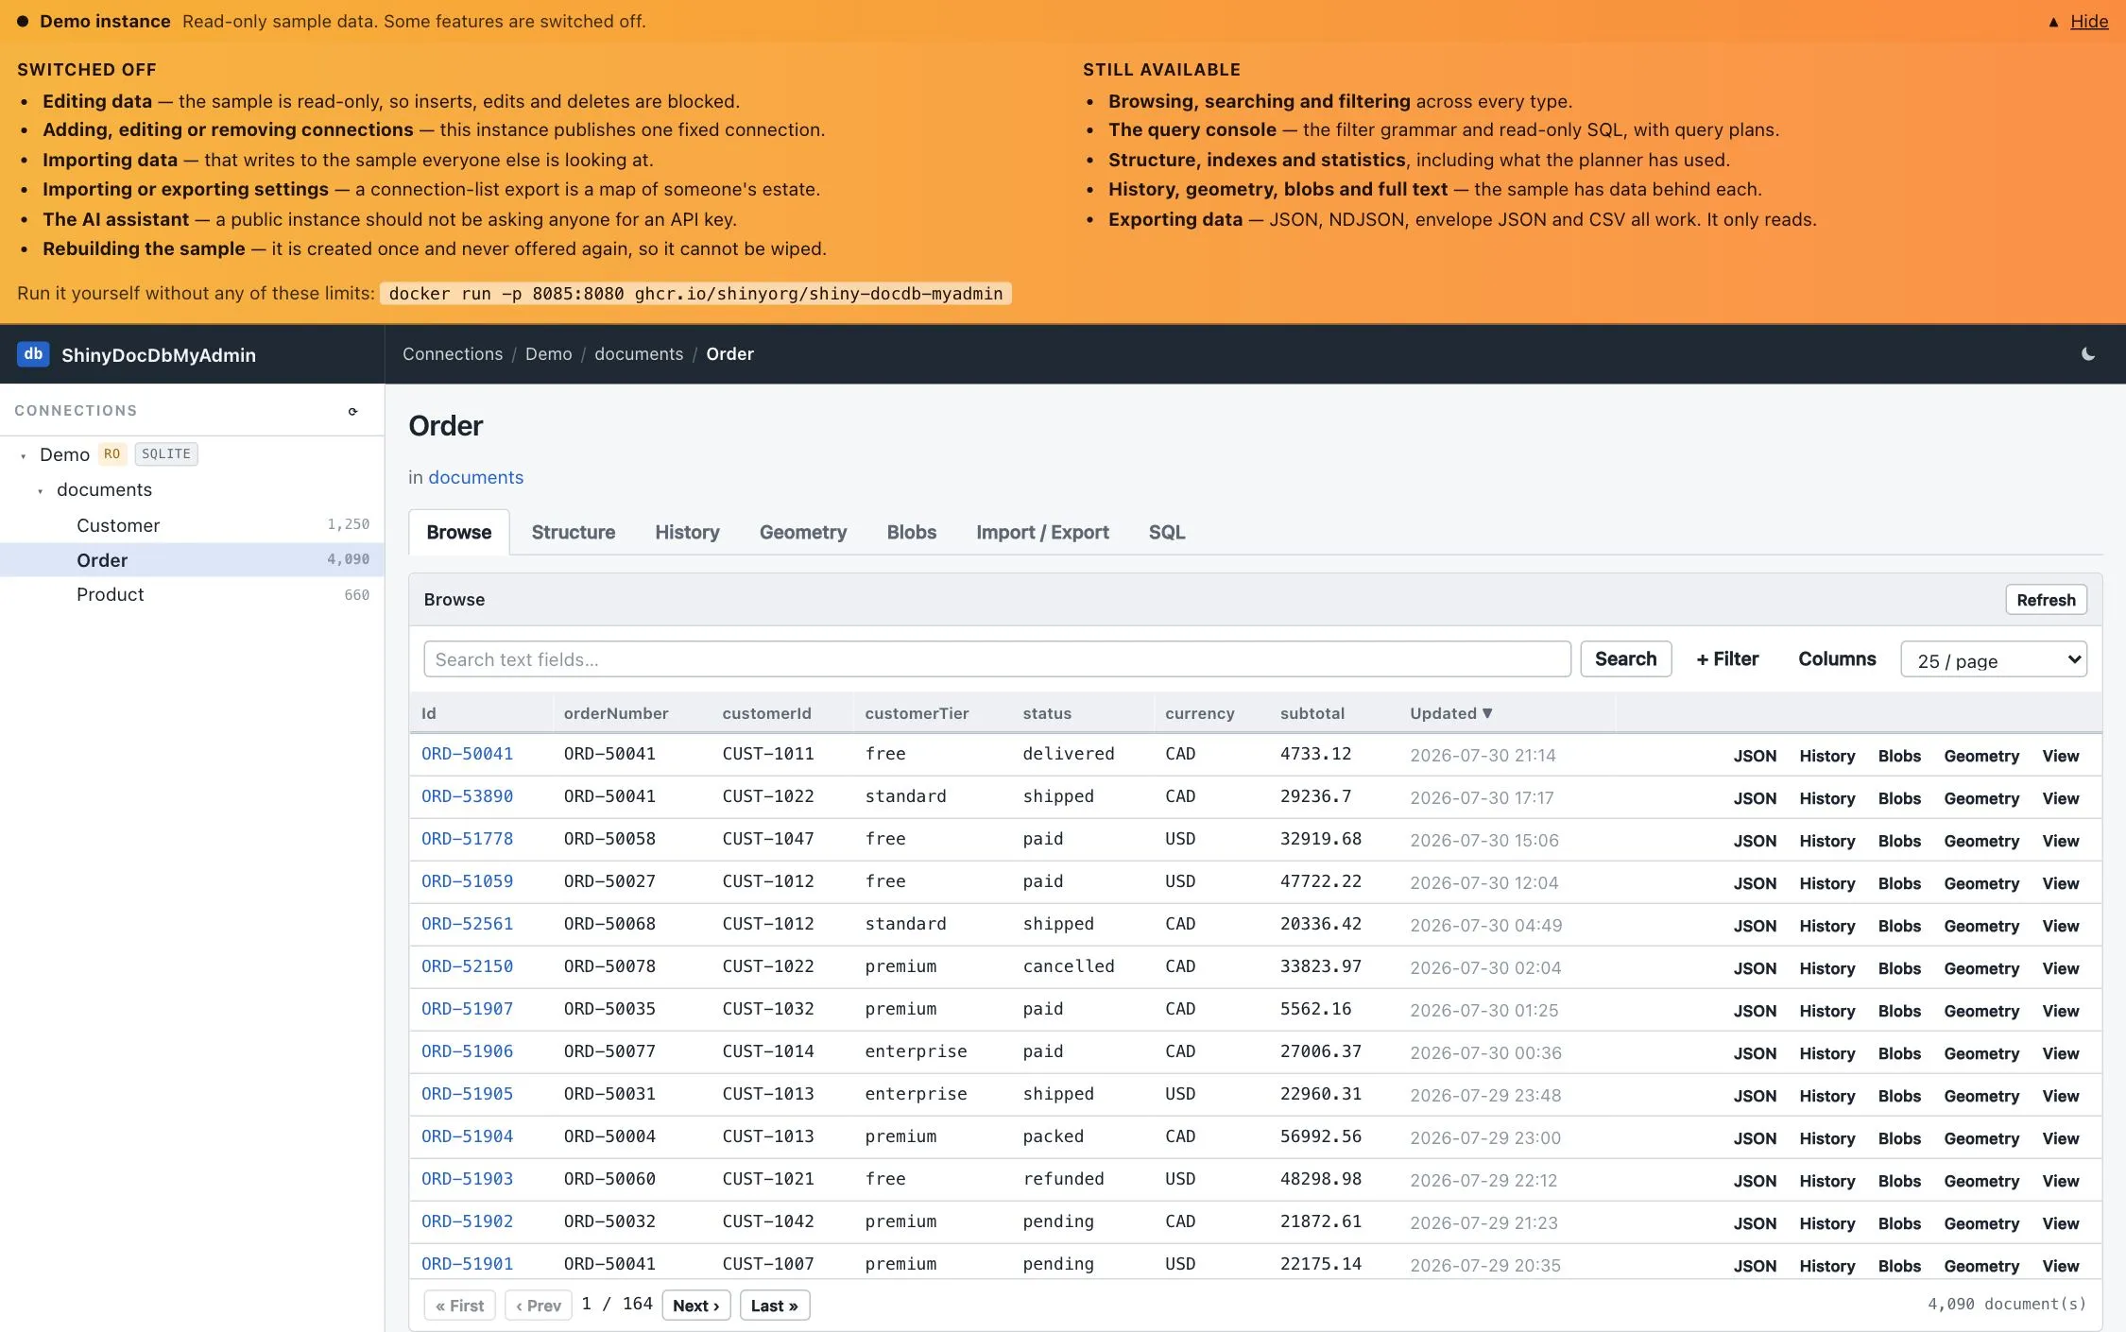This screenshot has height=1332, width=2126.
Task: Sort by the orderNumber column header
Action: point(616,713)
